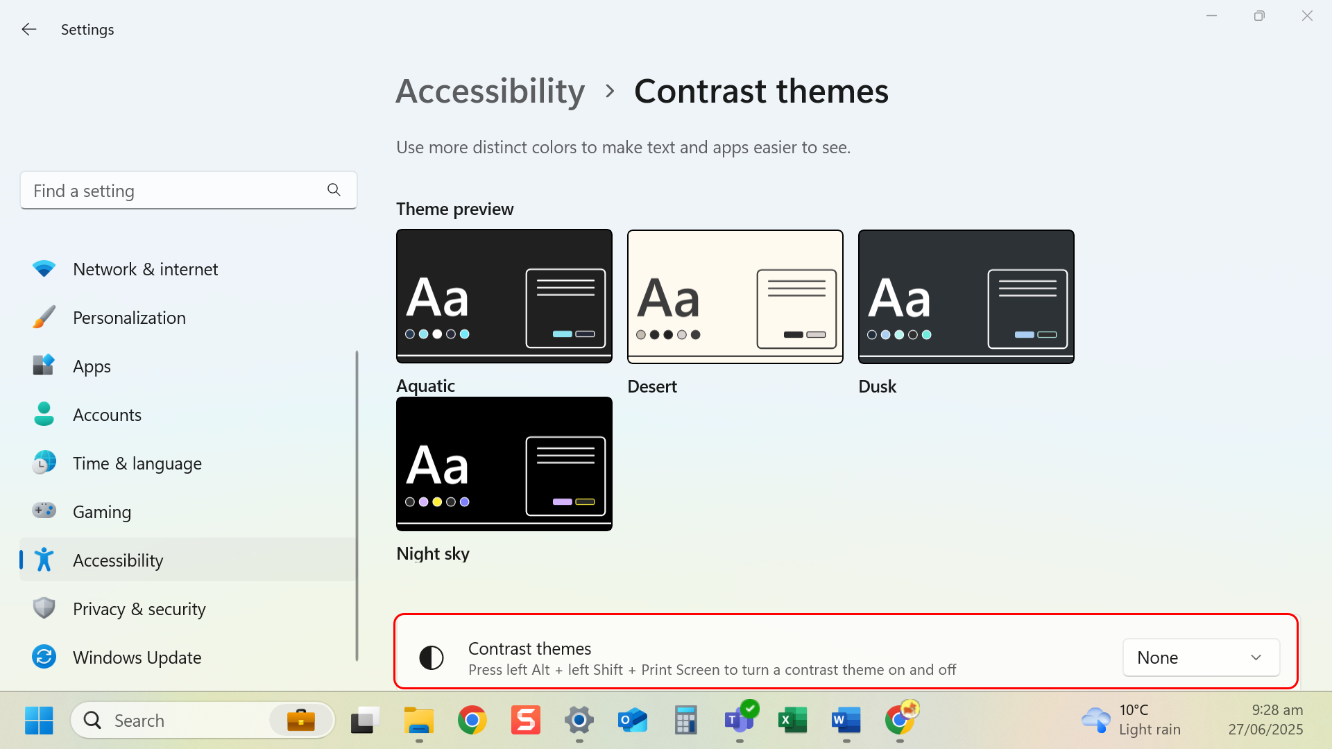This screenshot has height=749, width=1332.
Task: Open Word from the taskbar
Action: click(846, 721)
